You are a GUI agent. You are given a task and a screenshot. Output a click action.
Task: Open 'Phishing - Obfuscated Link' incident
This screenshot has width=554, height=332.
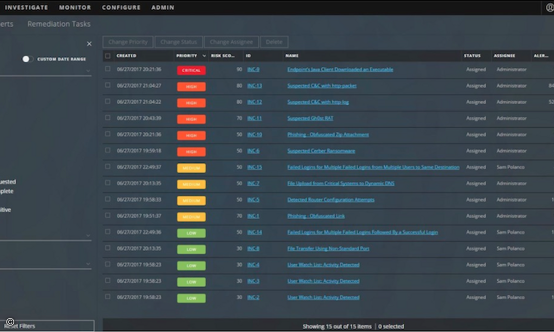tap(316, 216)
